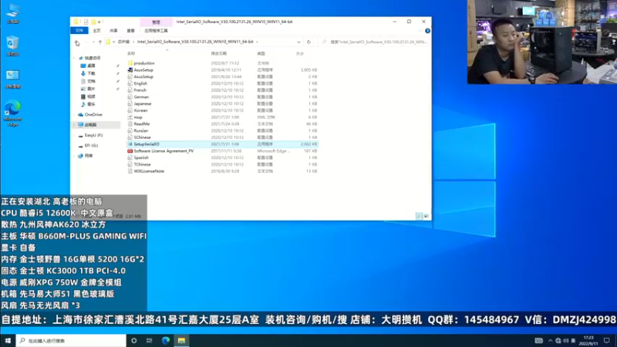
Task: Open Application Tools (应用程序工具) tab
Action: tap(157, 31)
